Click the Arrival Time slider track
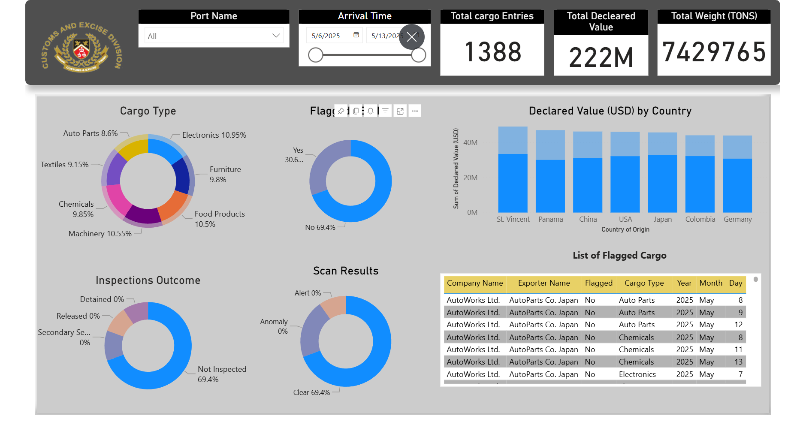The height and width of the screenshot is (422, 806). (x=367, y=55)
